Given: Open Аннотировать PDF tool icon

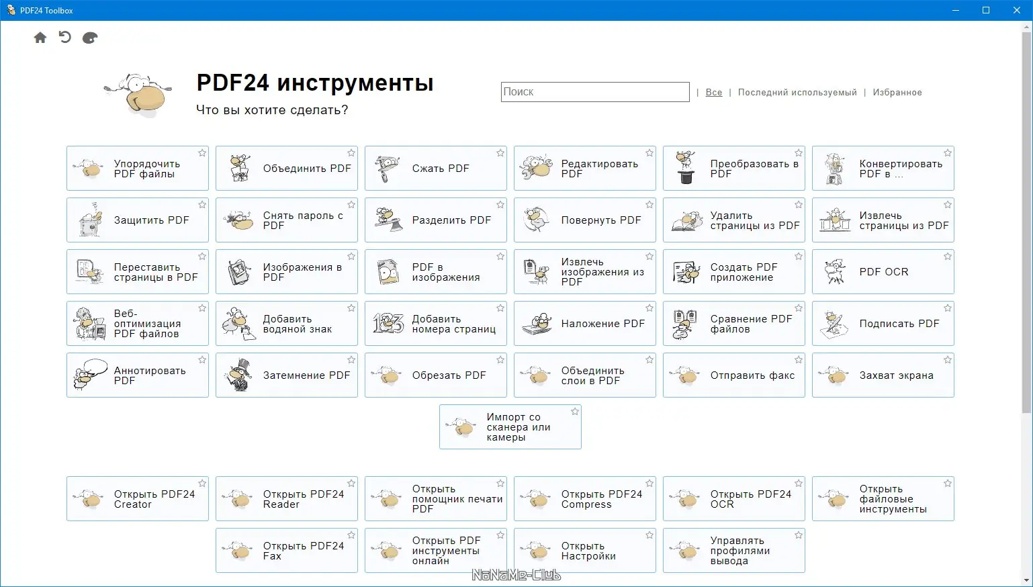Looking at the screenshot, I should 90,375.
